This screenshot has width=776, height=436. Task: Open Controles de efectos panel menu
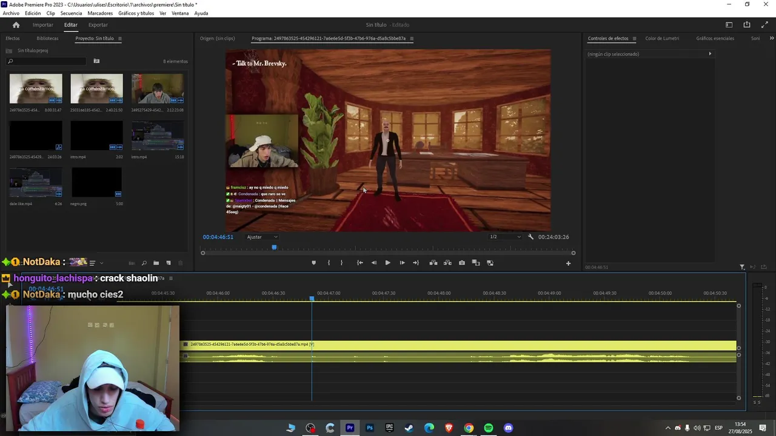point(634,39)
